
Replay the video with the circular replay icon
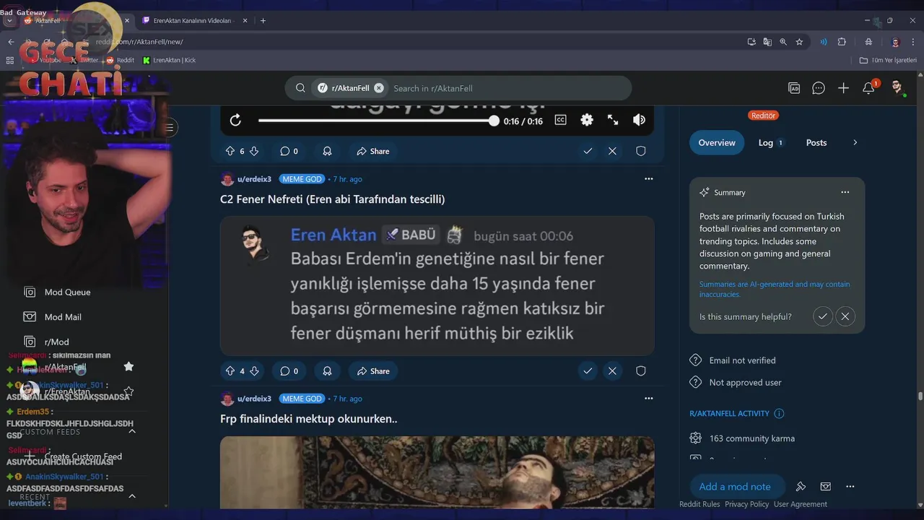coord(235,120)
